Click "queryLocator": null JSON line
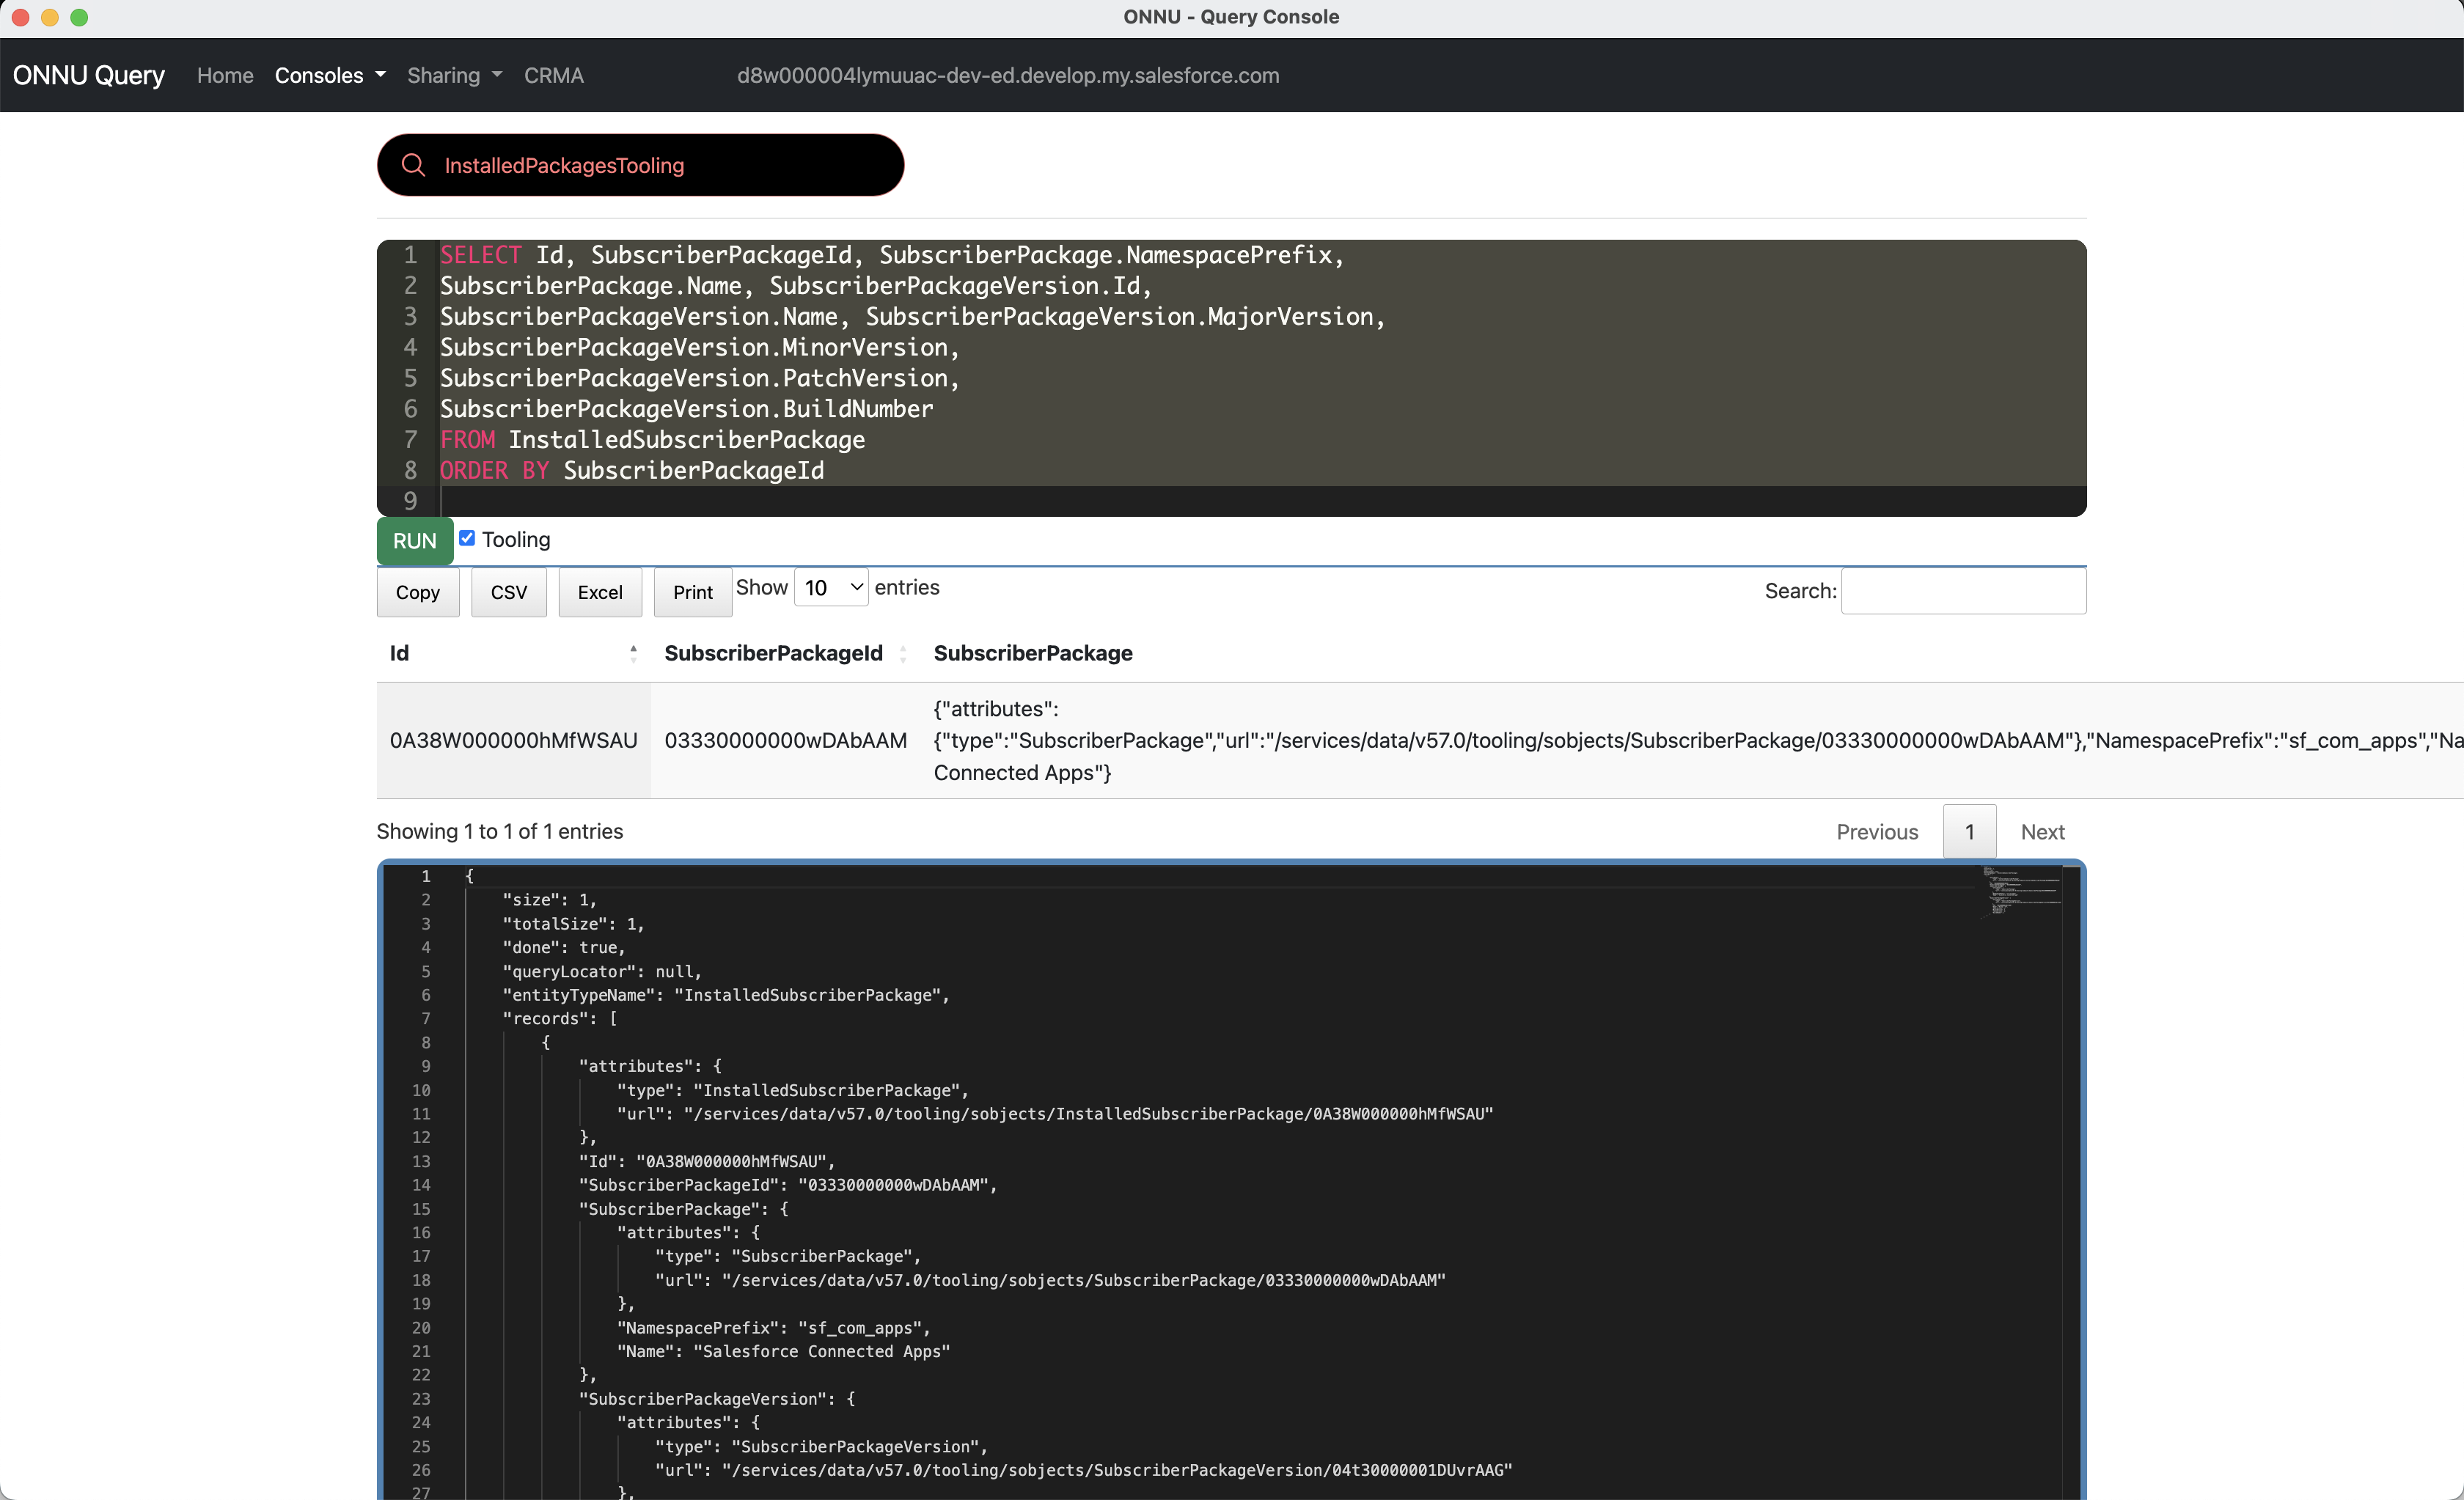This screenshot has width=2464, height=1500. click(x=601, y=971)
